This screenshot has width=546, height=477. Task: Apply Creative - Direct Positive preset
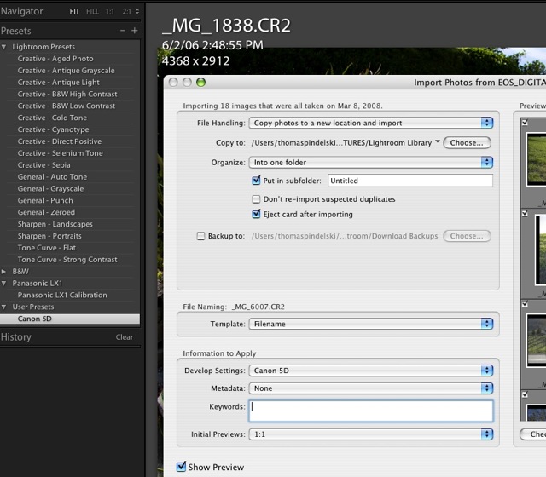point(60,141)
